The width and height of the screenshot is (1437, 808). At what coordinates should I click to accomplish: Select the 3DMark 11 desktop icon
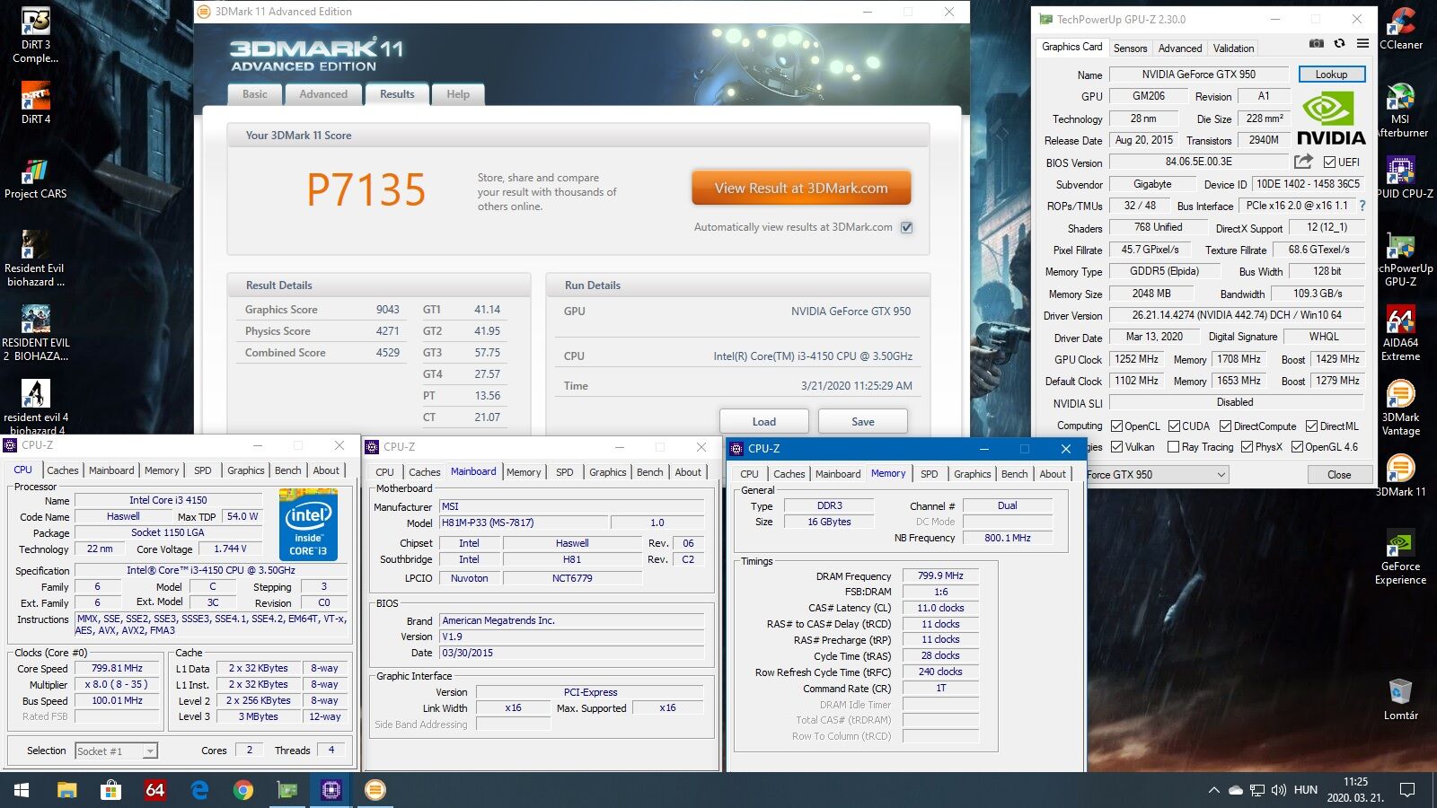(1401, 476)
